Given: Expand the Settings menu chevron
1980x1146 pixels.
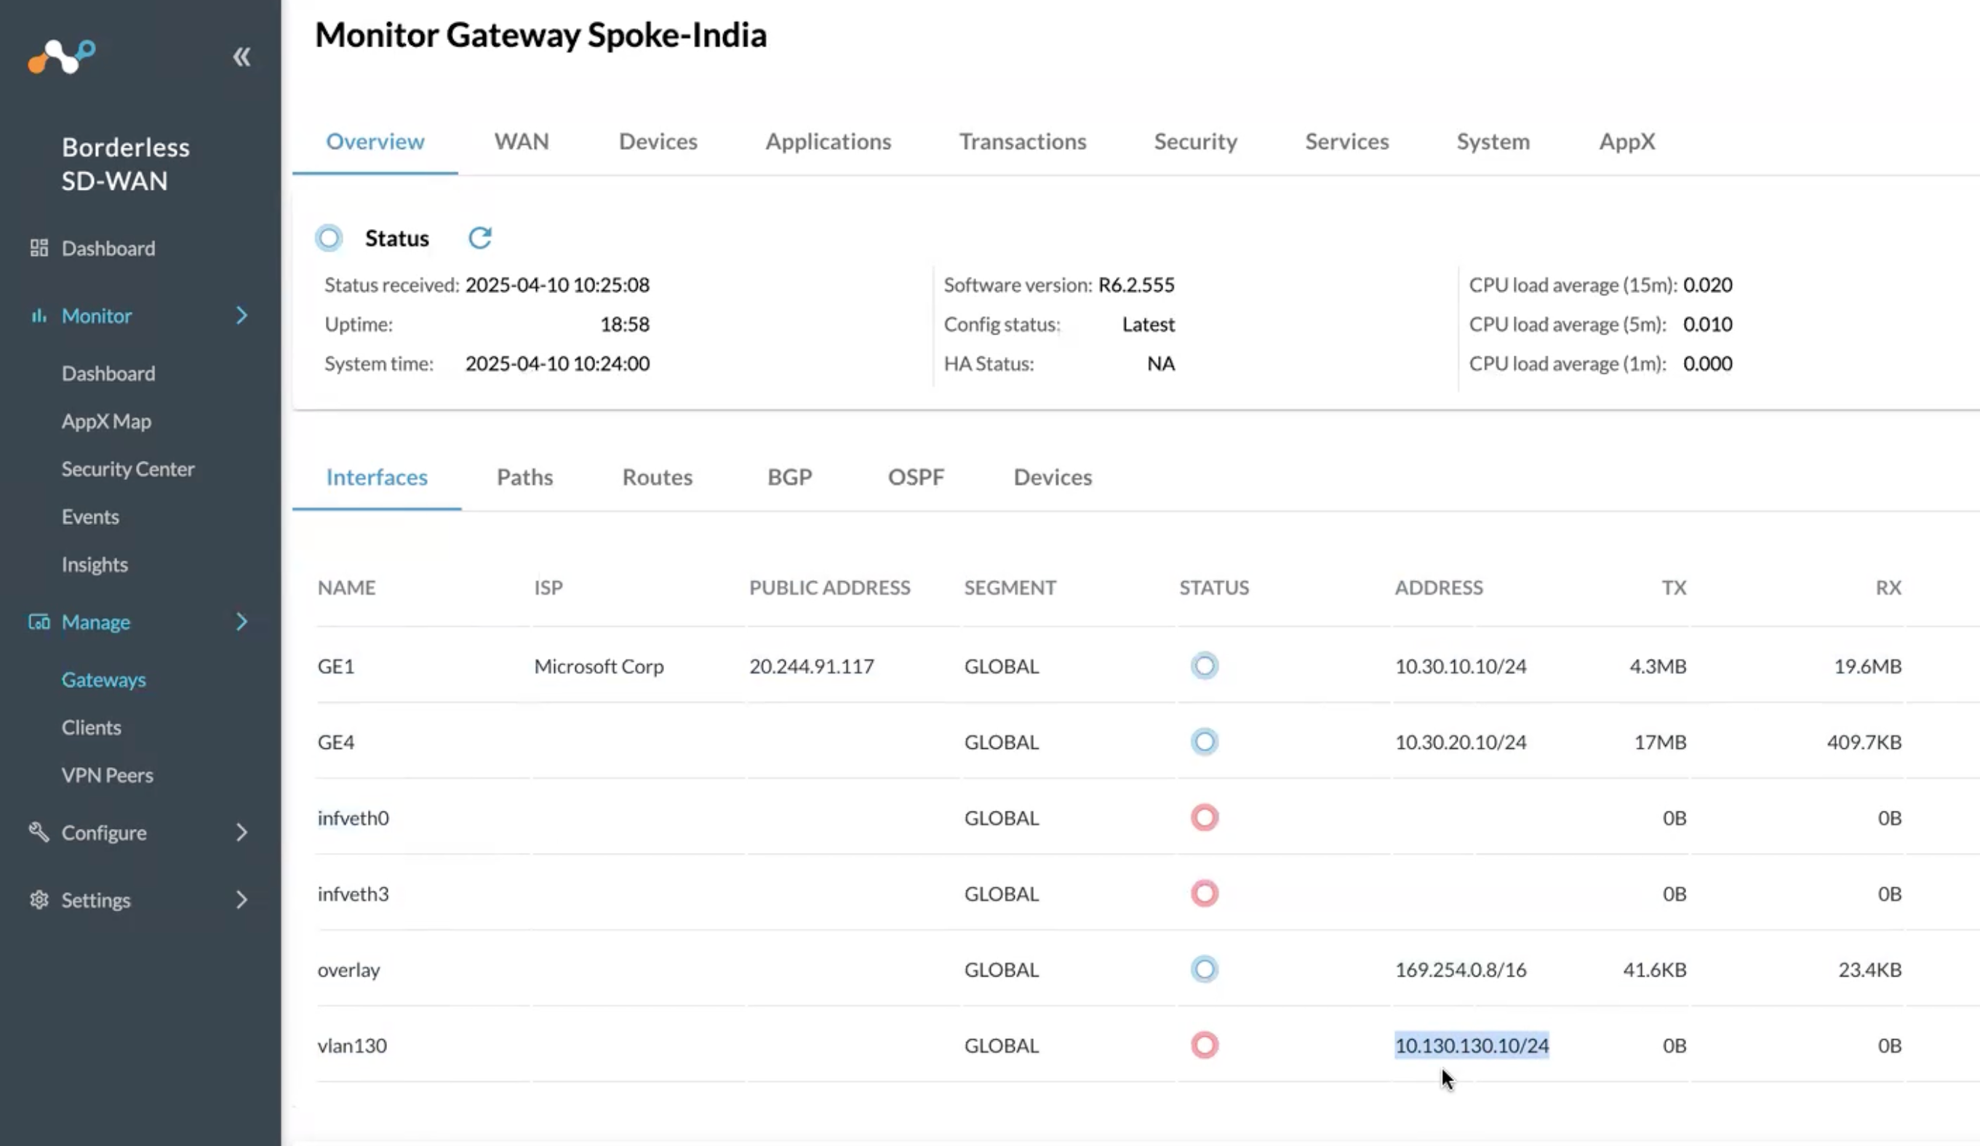Looking at the screenshot, I should tap(242, 899).
